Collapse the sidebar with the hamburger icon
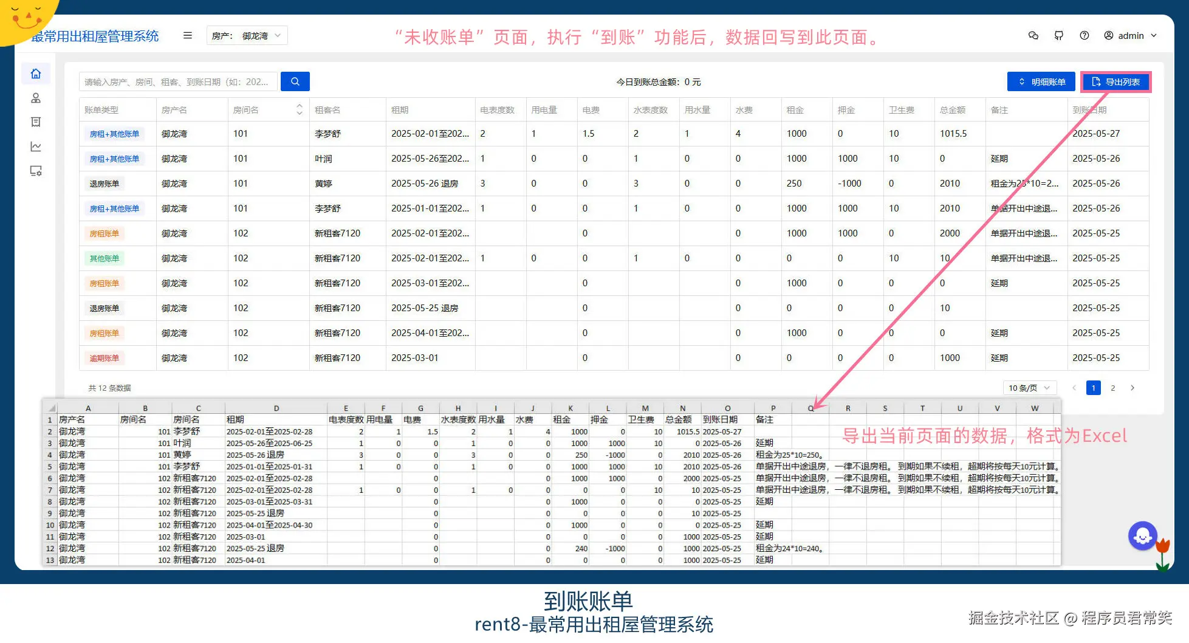The image size is (1189, 643). coord(187,35)
